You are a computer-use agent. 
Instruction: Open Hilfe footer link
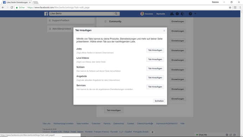tap(183, 124)
